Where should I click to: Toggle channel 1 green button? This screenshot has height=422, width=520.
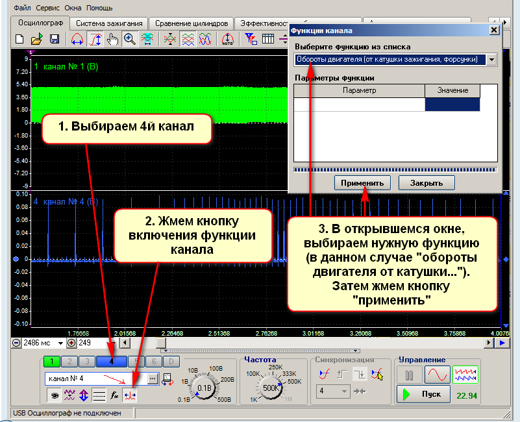click(x=52, y=361)
